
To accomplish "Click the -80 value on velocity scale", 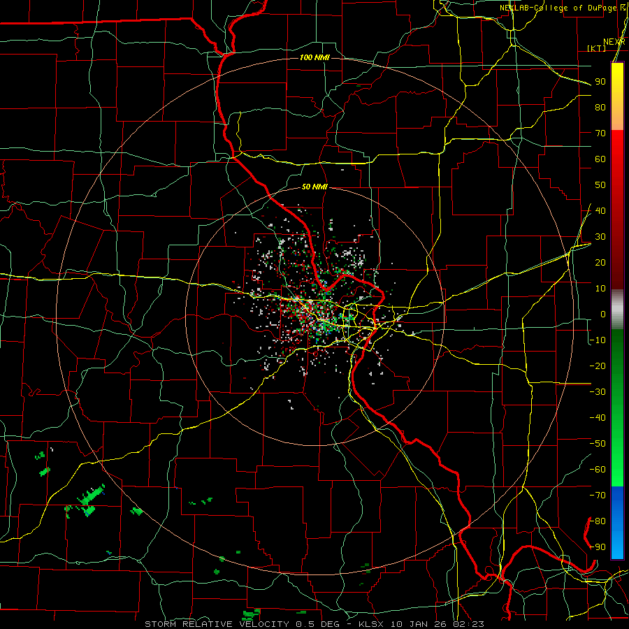I will [x=598, y=521].
